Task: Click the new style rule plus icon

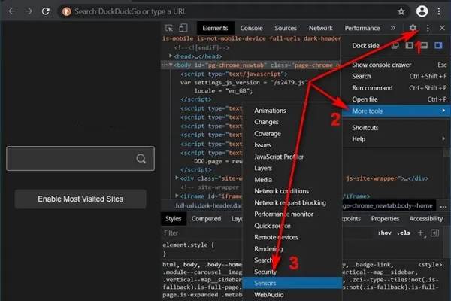Action: pos(421,233)
